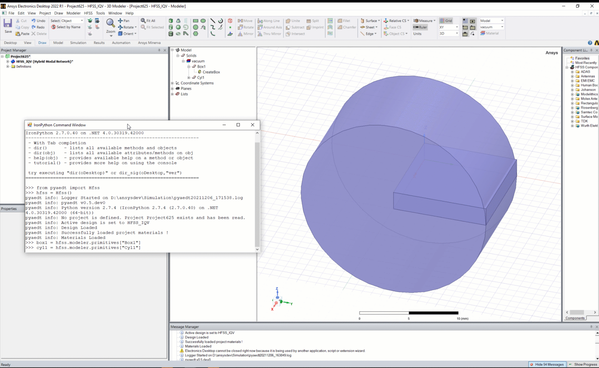Select the Draw Torus tool

[178, 34]
